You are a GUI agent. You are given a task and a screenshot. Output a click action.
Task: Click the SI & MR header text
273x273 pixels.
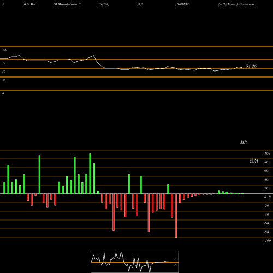29,4
